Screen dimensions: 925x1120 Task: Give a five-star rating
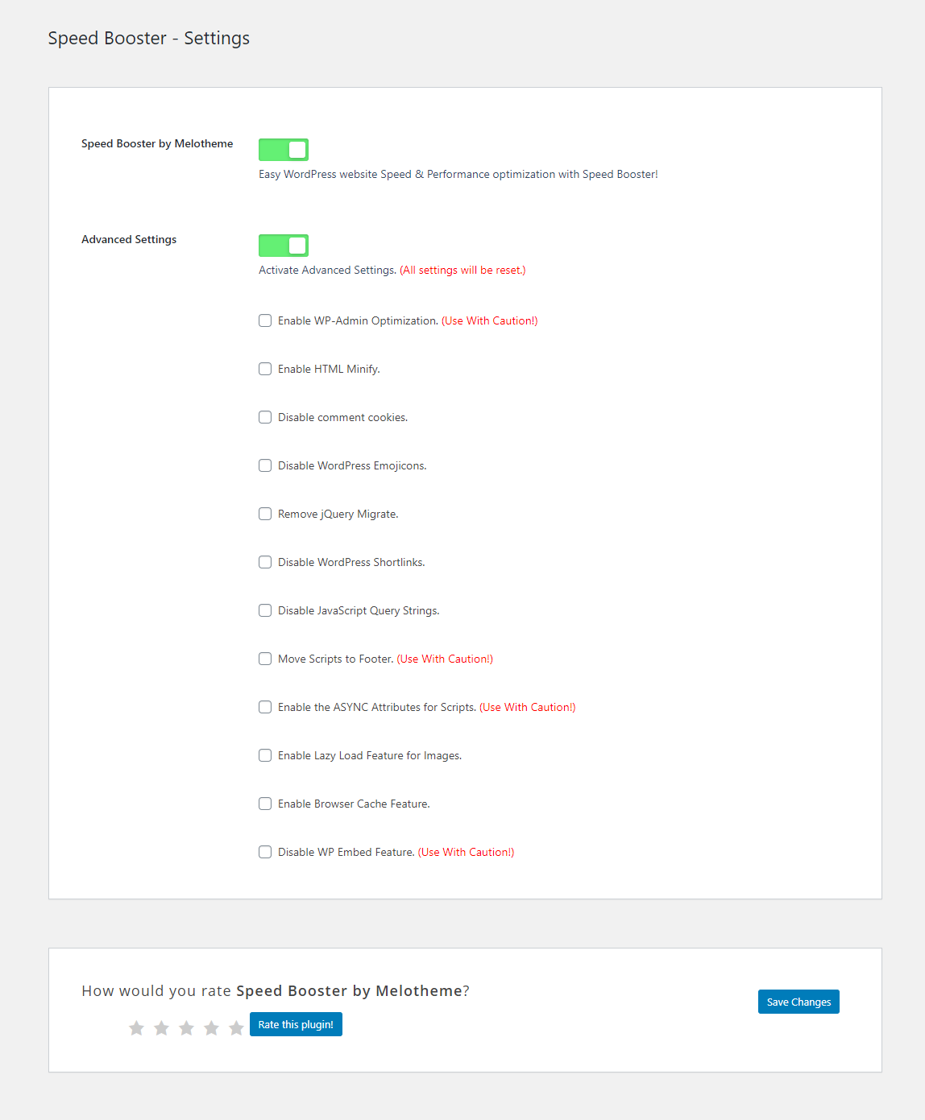pos(236,1028)
